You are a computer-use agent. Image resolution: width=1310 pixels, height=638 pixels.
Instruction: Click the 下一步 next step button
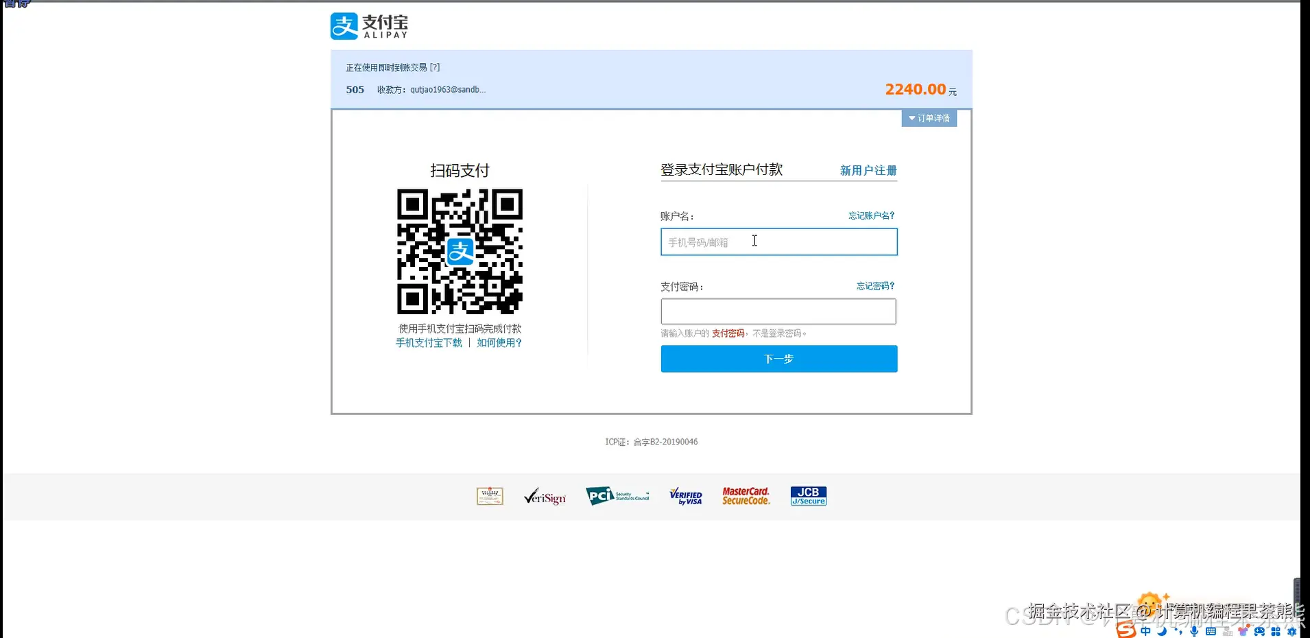click(778, 359)
